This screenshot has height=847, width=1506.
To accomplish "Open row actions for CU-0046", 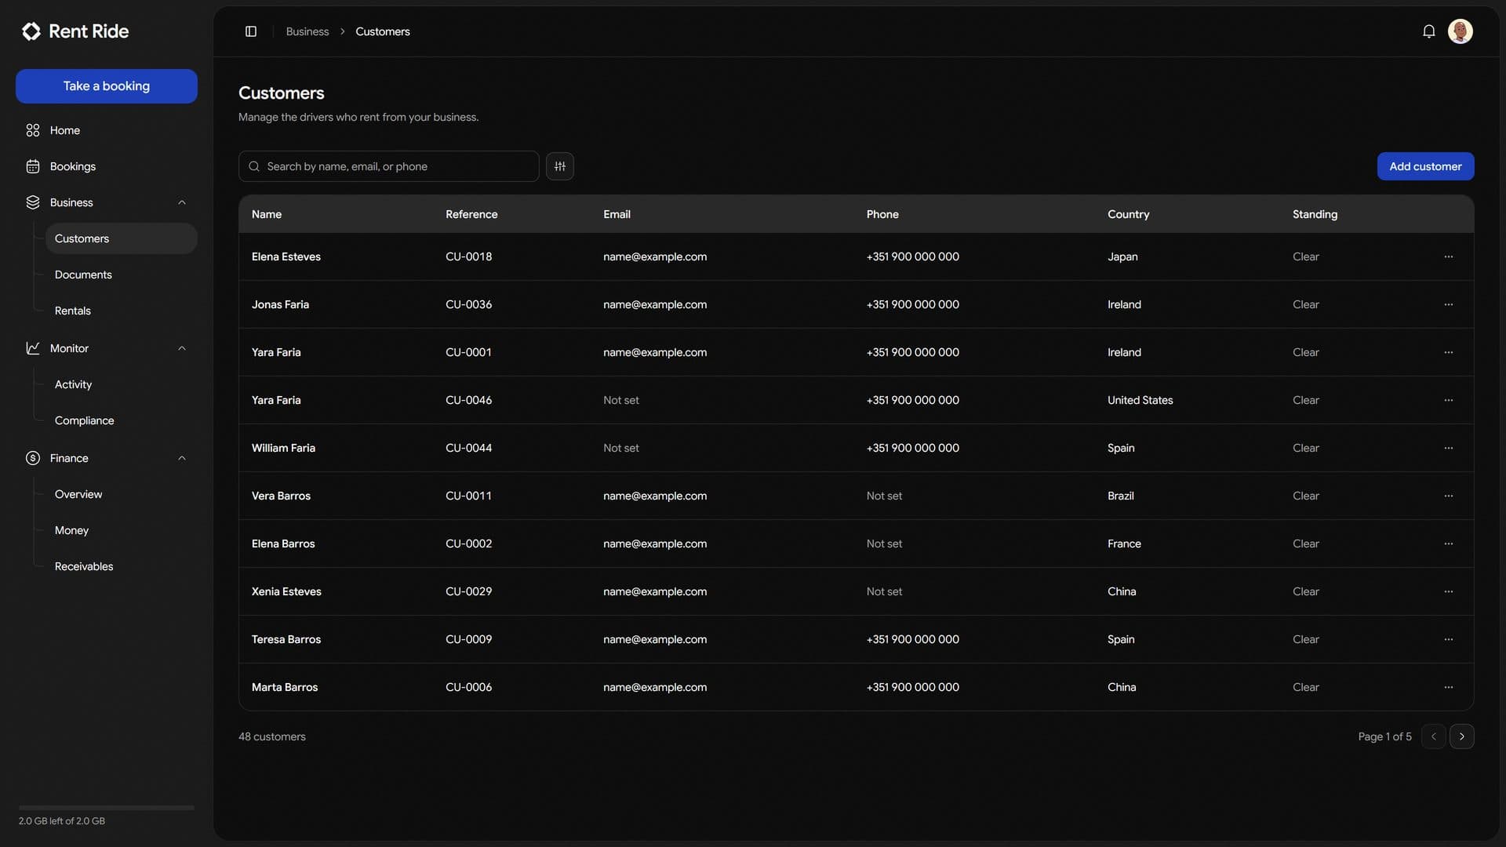I will pyautogui.click(x=1449, y=400).
